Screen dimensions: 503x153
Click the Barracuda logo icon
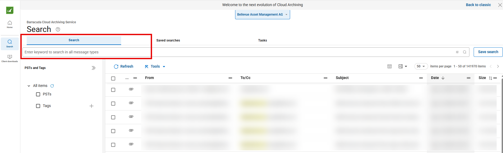(10, 10)
